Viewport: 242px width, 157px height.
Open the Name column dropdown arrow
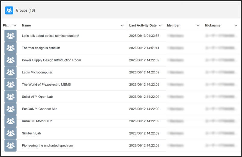[122, 25]
